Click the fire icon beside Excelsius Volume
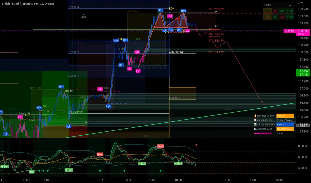Screen dimensions: 311x183 [255, 116]
